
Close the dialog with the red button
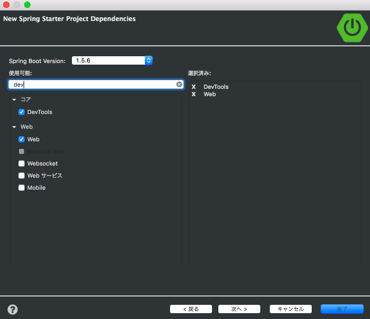(6, 5)
